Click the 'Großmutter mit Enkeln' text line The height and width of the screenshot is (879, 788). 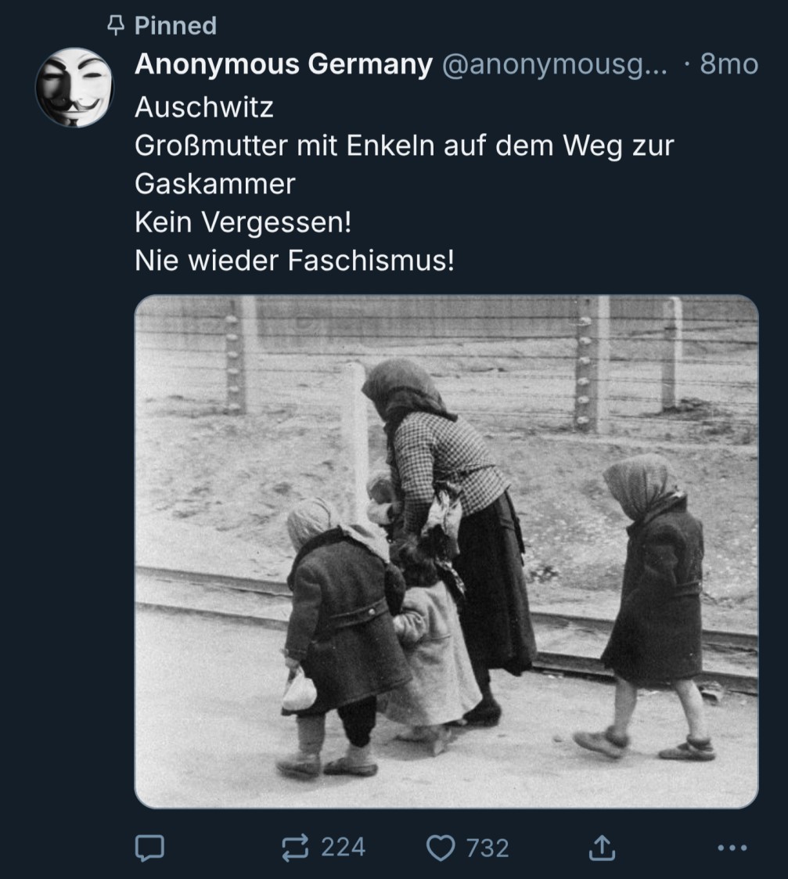coord(404,146)
